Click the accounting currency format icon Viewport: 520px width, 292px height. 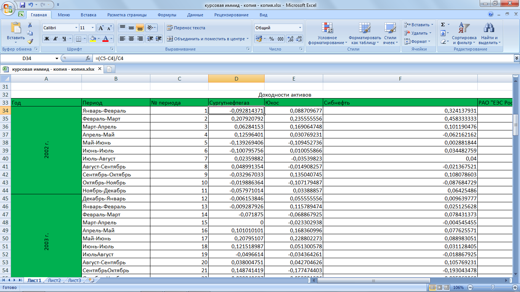point(258,38)
